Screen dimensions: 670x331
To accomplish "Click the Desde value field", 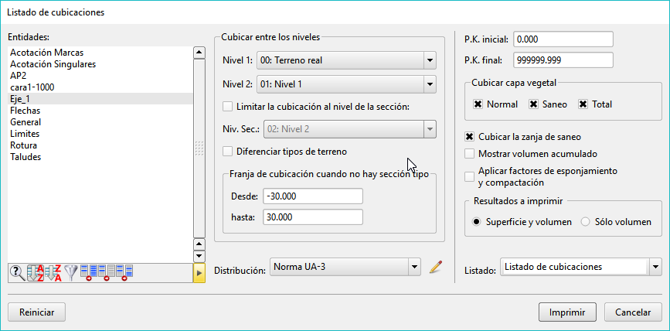I will click(313, 196).
